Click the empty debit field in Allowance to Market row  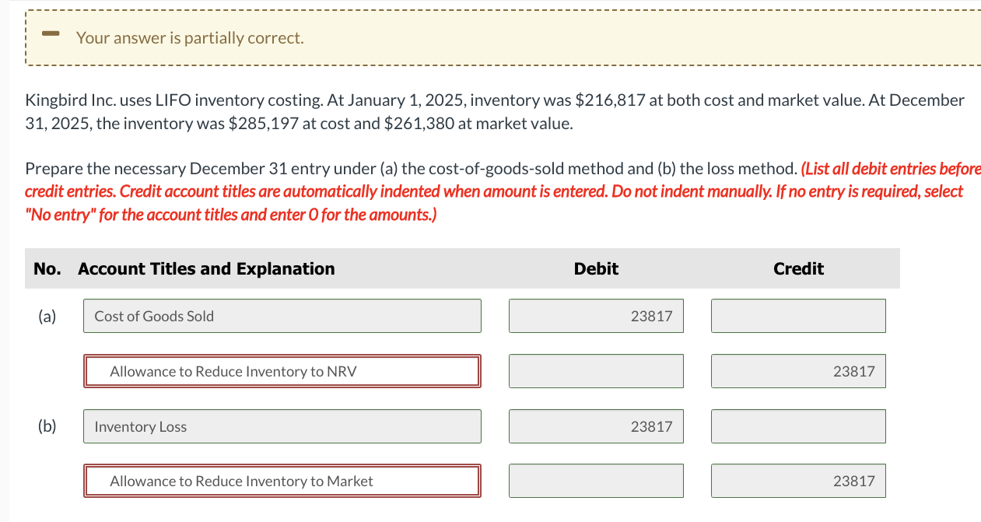pyautogui.click(x=596, y=481)
